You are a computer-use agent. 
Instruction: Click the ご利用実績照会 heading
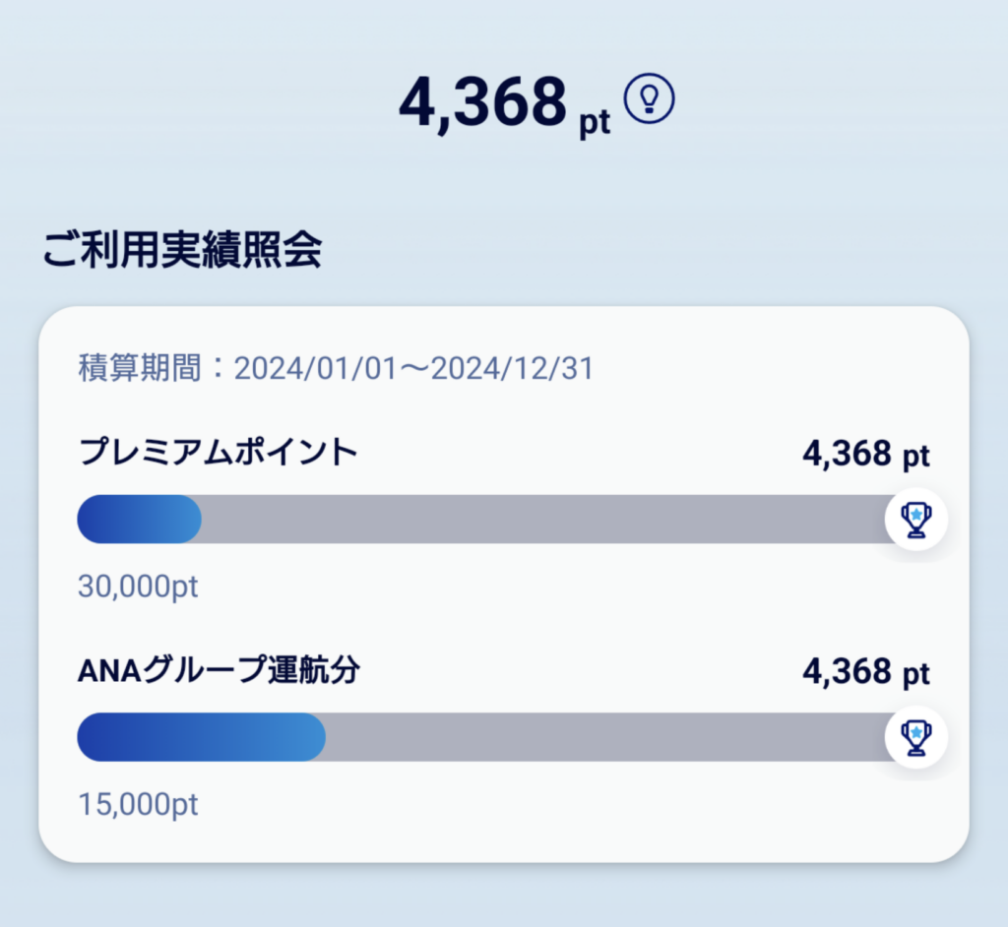pyautogui.click(x=182, y=249)
